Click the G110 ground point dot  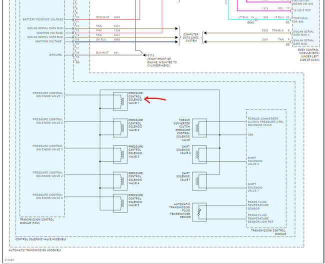point(144,55)
